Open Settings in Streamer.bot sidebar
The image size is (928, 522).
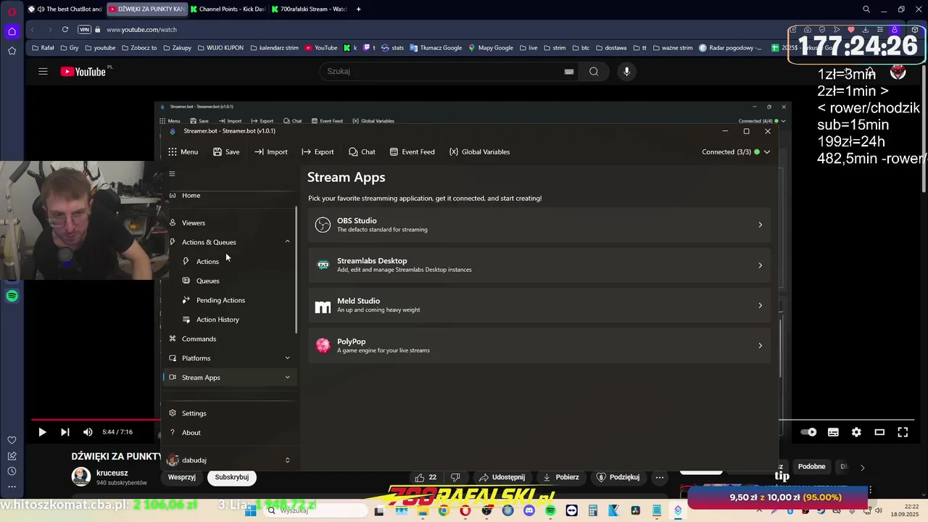tap(194, 413)
